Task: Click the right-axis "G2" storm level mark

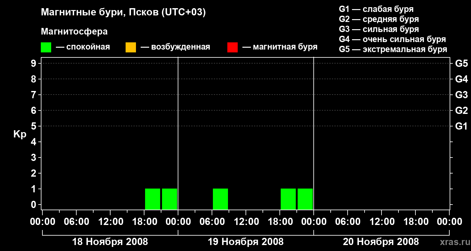Action: tap(462, 110)
